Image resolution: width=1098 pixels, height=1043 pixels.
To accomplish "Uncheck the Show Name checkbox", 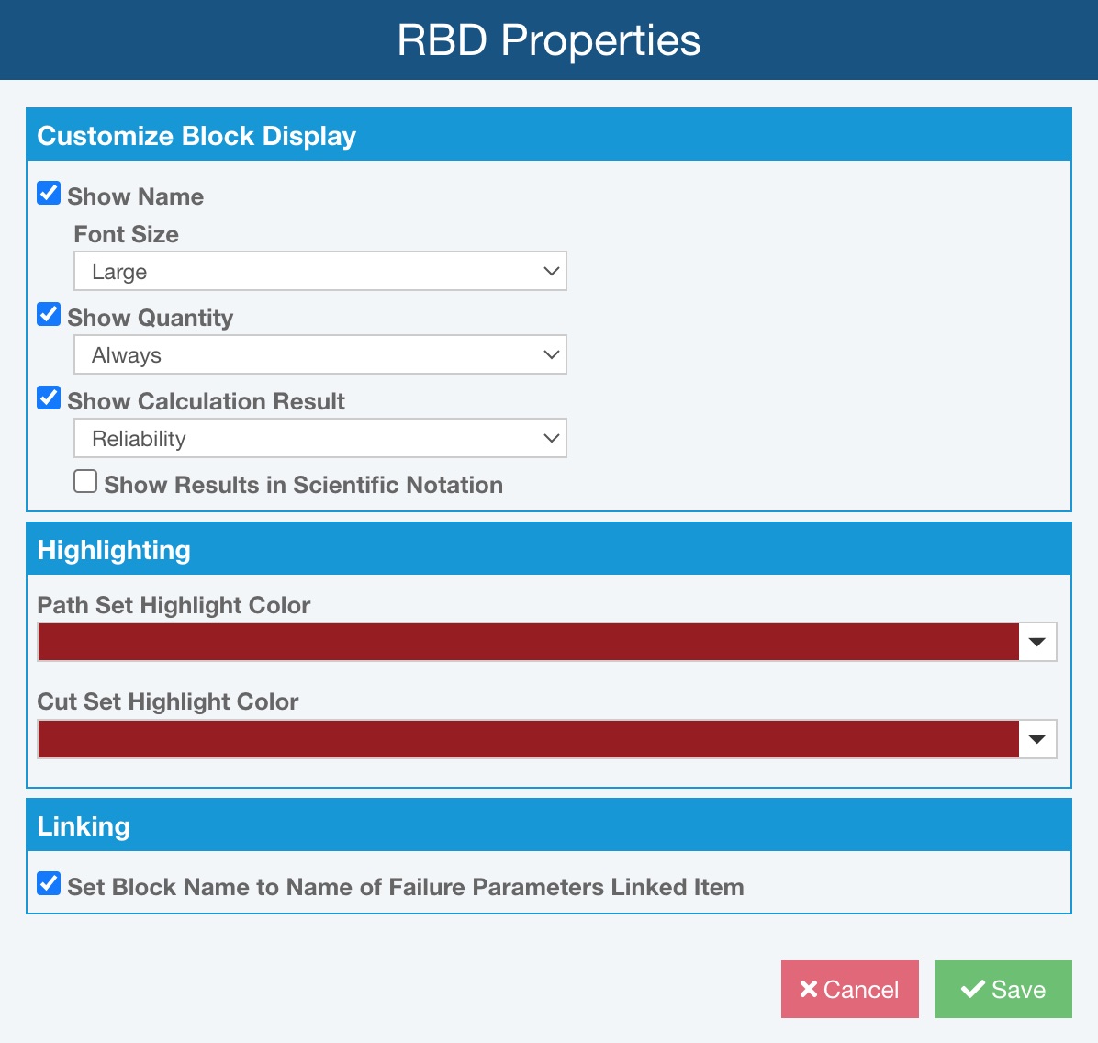I will (49, 194).
